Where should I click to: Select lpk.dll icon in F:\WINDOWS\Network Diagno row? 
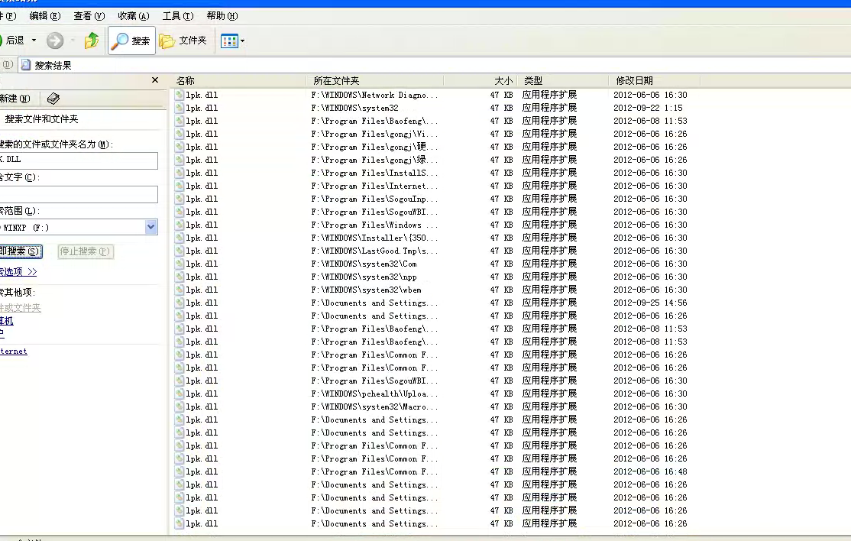[x=180, y=95]
